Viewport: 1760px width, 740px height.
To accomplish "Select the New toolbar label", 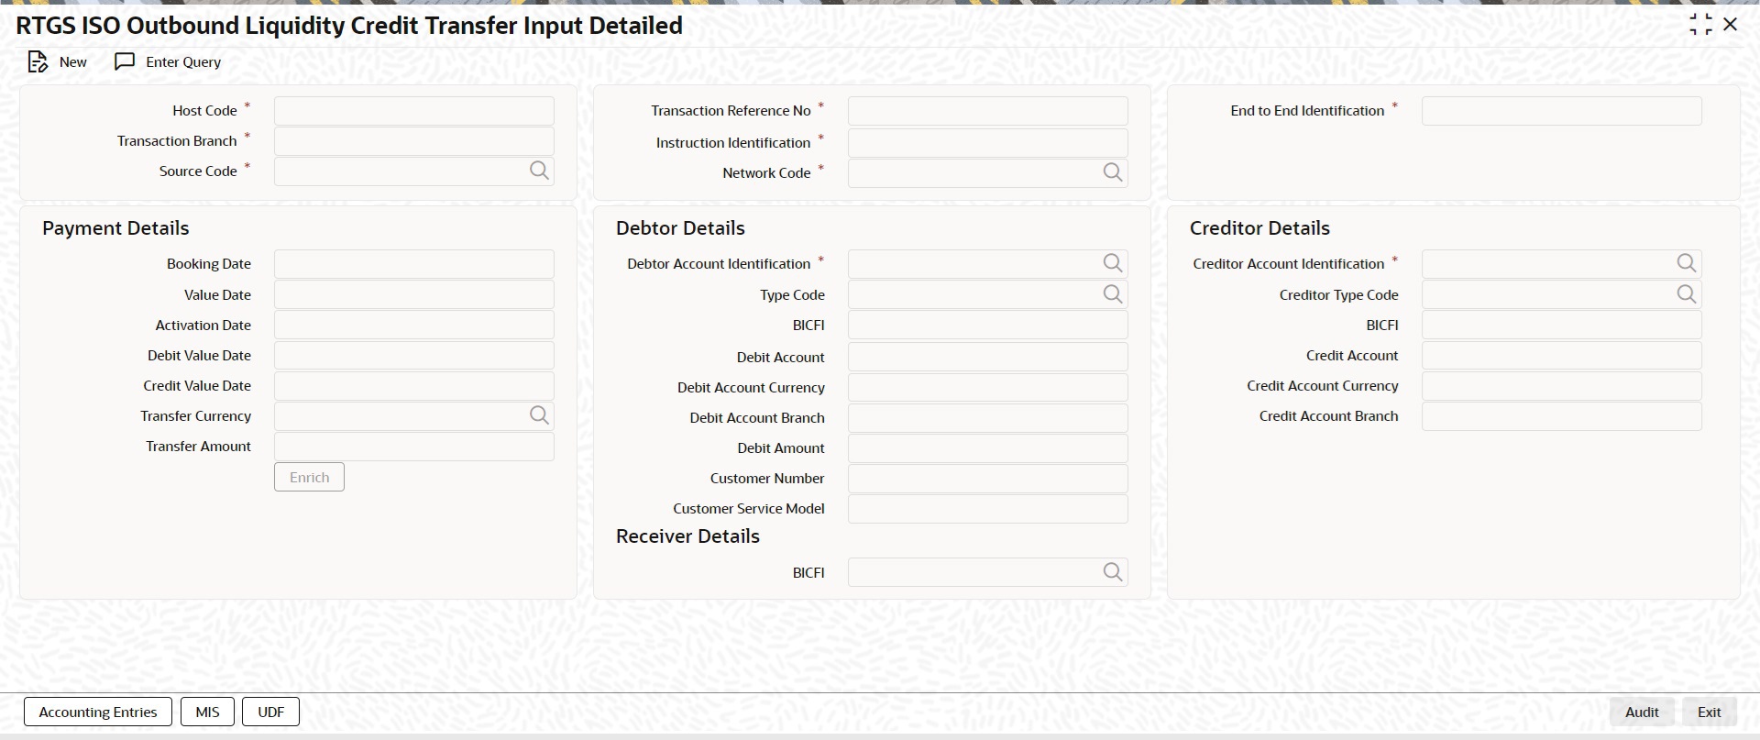I will [73, 62].
